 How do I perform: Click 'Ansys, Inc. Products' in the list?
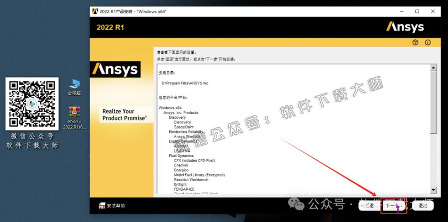pos(181,113)
